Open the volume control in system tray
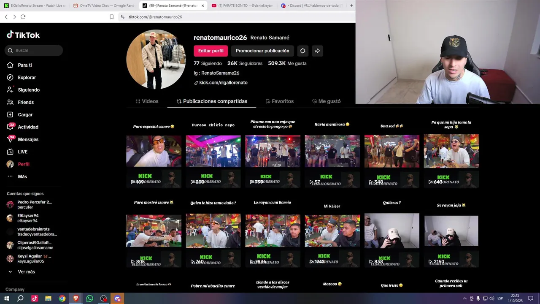This screenshot has height=304, width=540. [491, 299]
